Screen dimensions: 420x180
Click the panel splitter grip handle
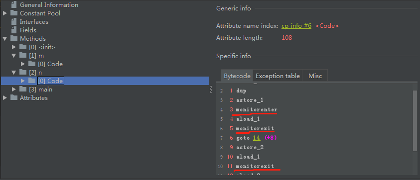pos(211,90)
